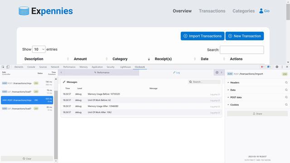
Task: Search within the Data section magnifier icon
Action: (x=286, y=90)
